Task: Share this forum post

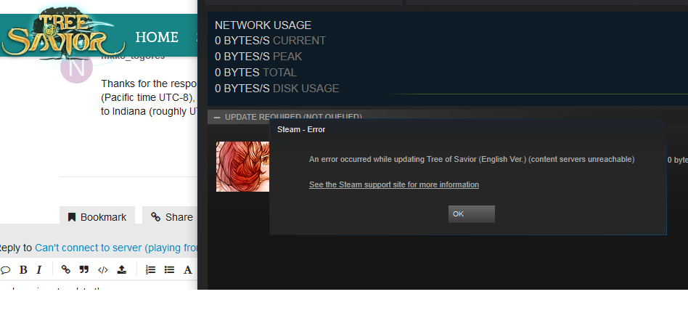Action: 171,217
